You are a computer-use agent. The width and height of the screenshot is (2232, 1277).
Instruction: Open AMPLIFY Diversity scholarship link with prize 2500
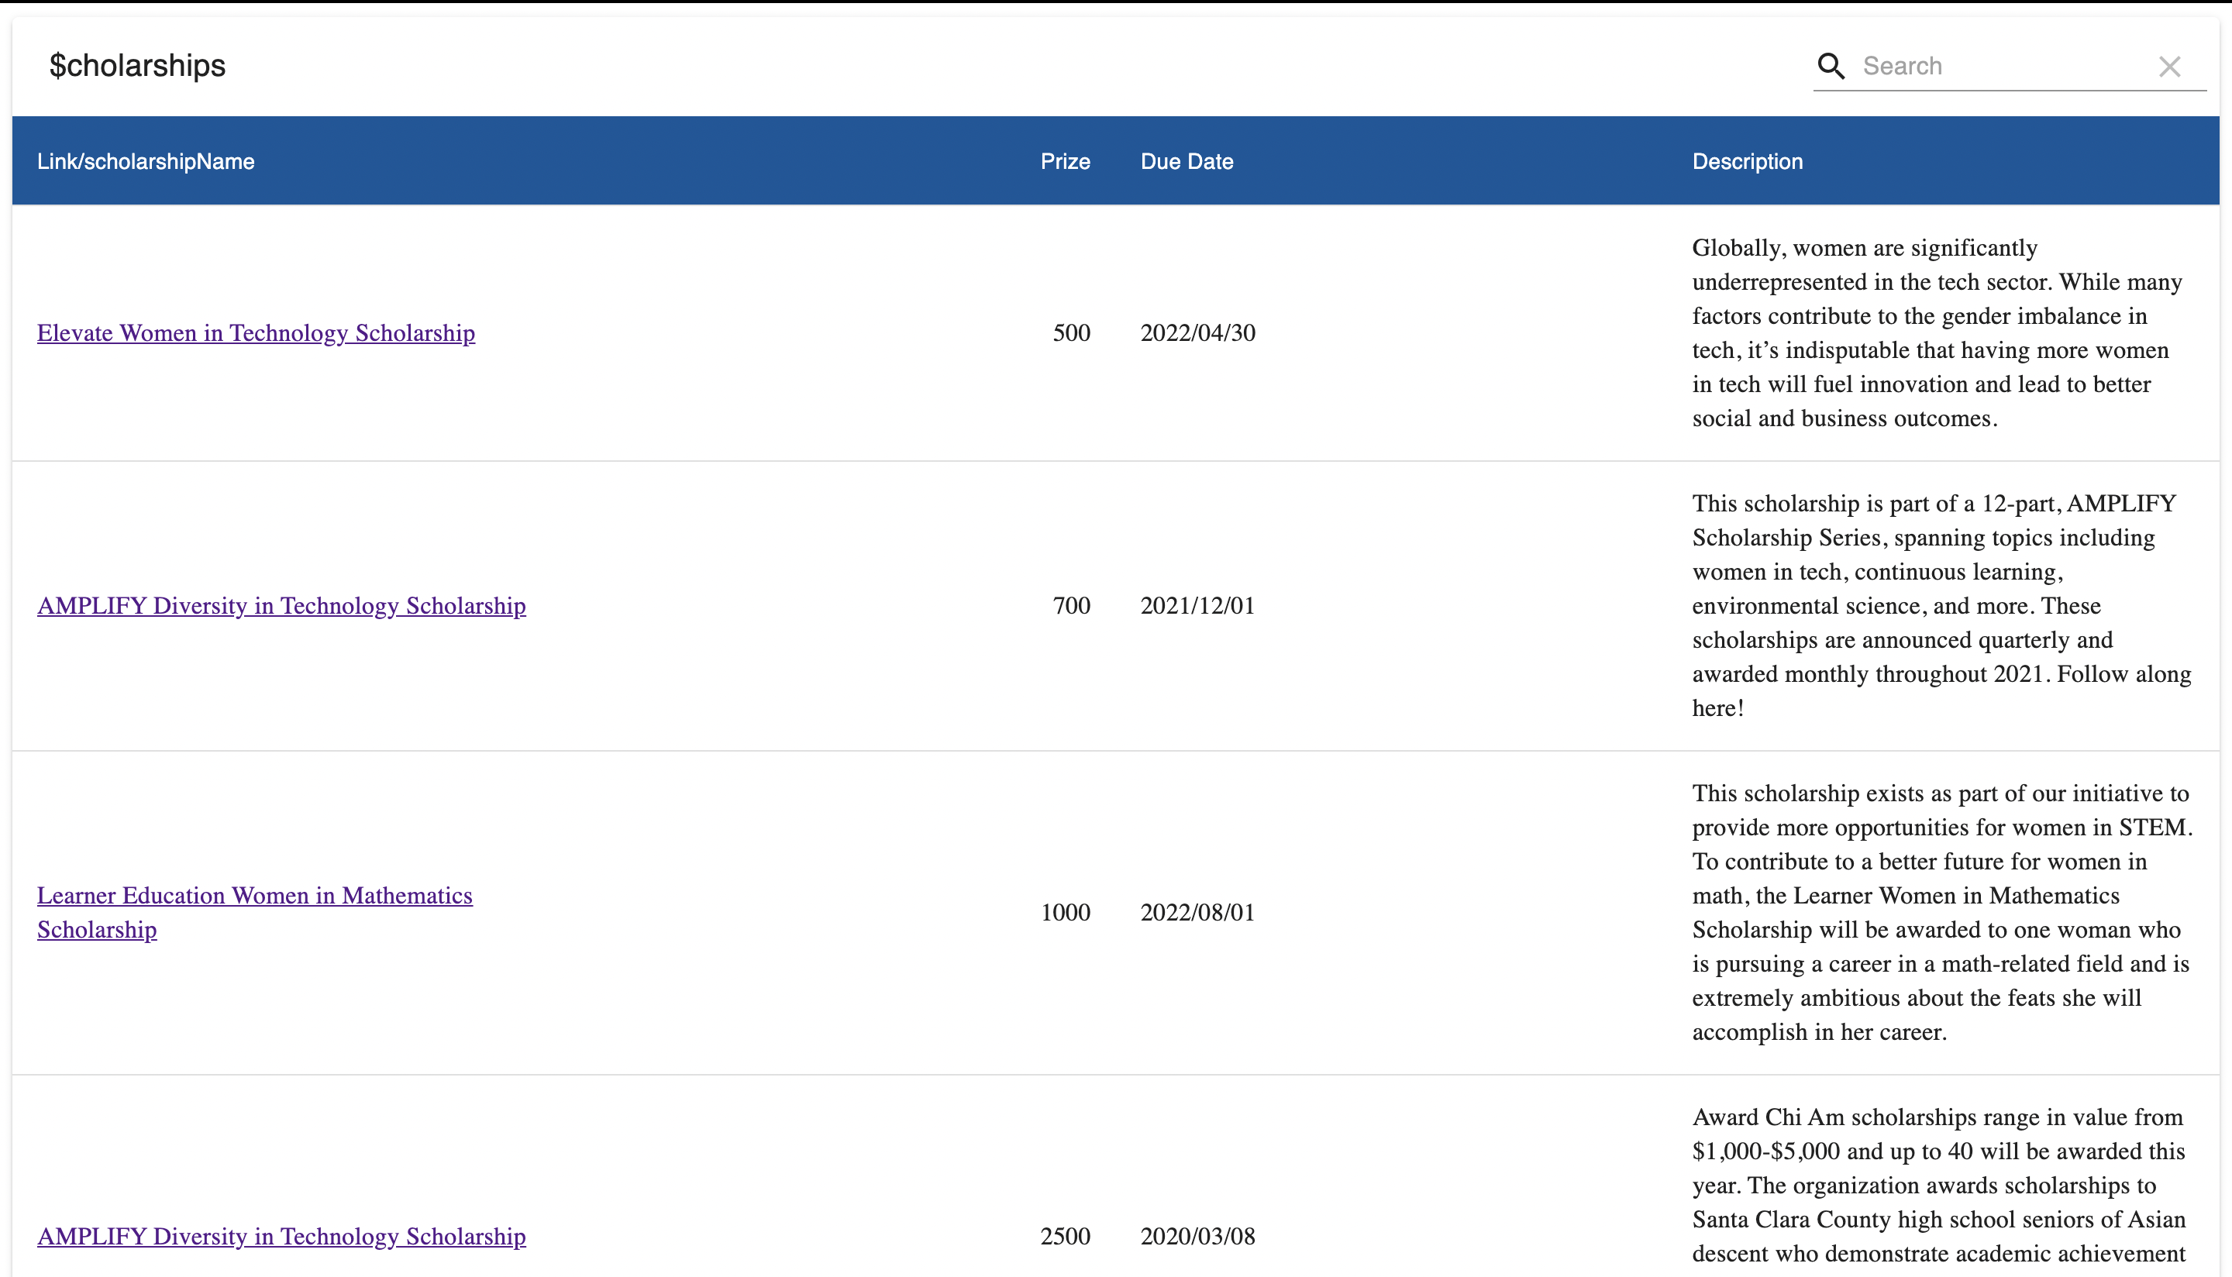coord(281,1237)
